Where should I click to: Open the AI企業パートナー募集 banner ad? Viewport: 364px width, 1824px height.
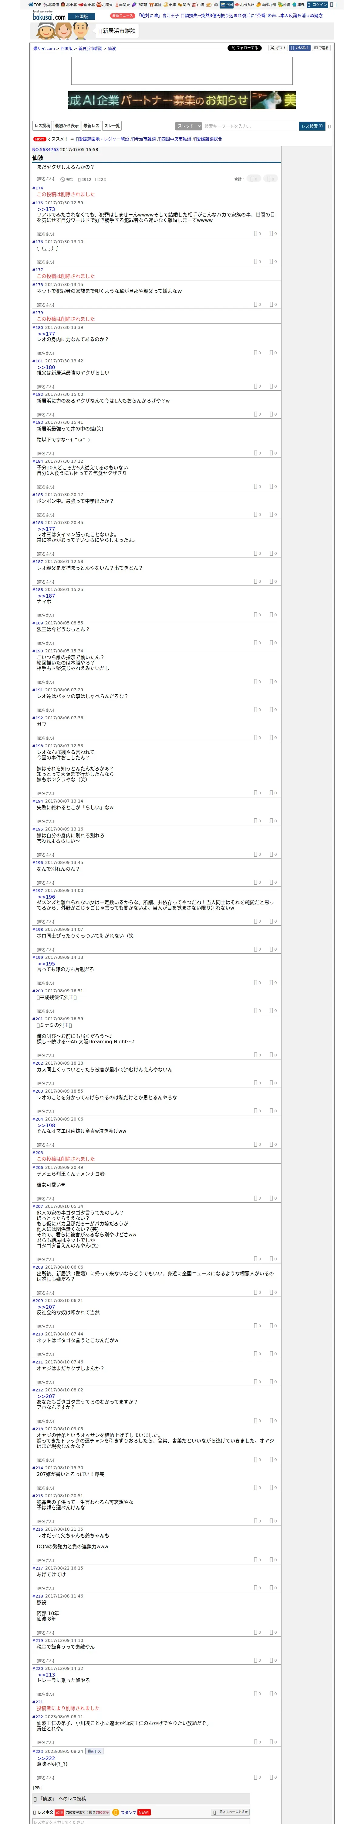[x=182, y=100]
